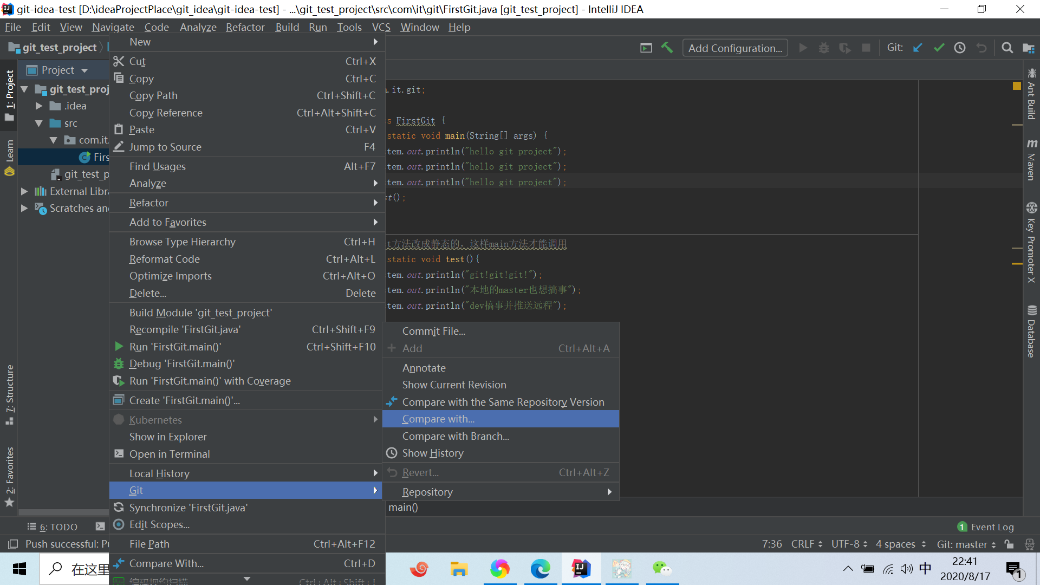Viewport: 1040px width, 585px height.
Task: Open the Key Promoter X panel
Action: pos(1031,242)
